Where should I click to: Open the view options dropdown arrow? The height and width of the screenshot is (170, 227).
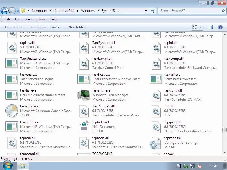pyautogui.click(x=201, y=27)
